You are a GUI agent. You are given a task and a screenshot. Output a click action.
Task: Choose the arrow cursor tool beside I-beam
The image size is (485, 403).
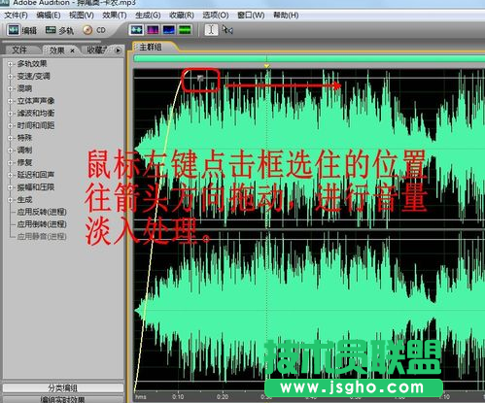227,30
